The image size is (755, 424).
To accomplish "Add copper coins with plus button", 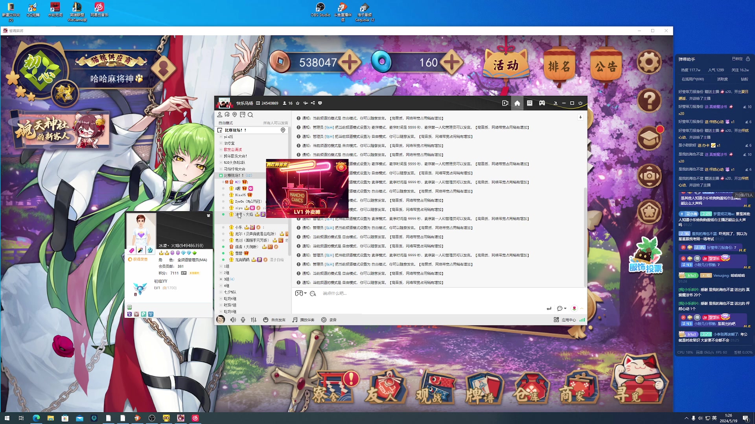I will coord(350,62).
